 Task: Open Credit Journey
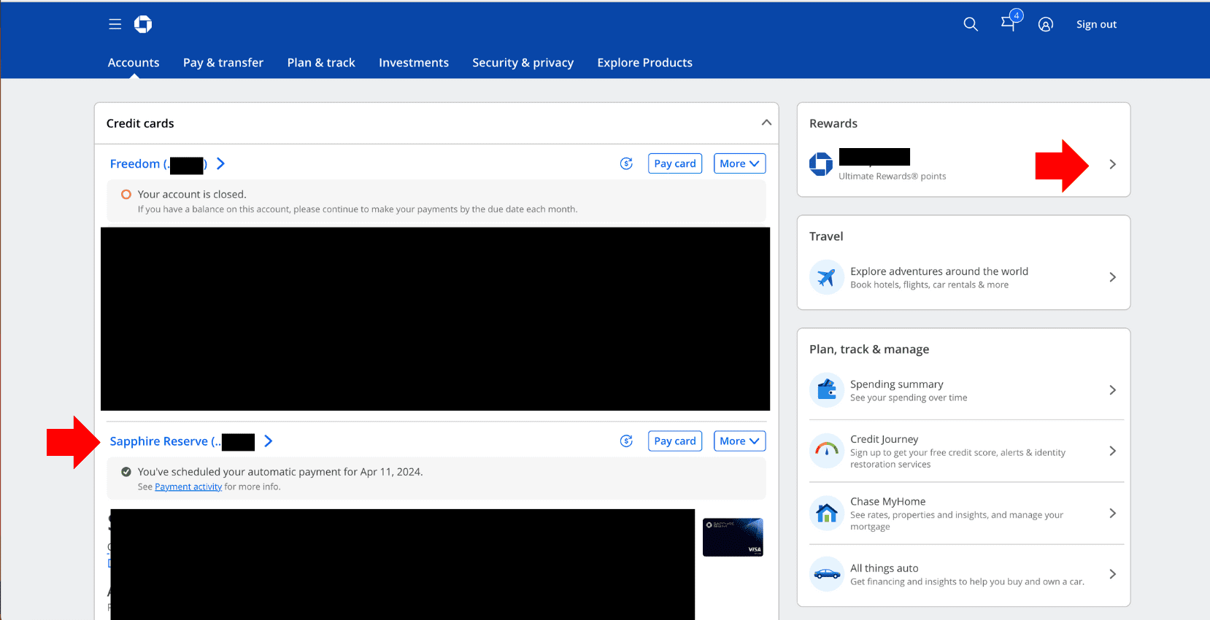tap(884, 439)
